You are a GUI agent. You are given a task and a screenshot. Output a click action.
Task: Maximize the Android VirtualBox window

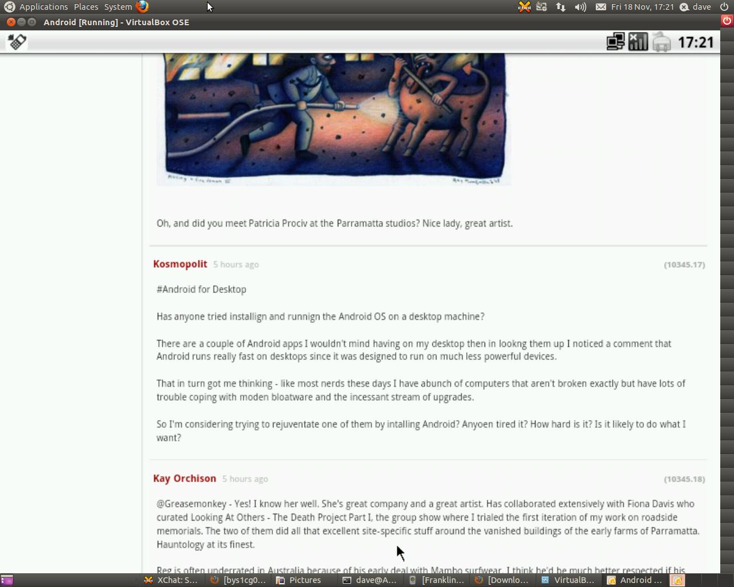[32, 22]
